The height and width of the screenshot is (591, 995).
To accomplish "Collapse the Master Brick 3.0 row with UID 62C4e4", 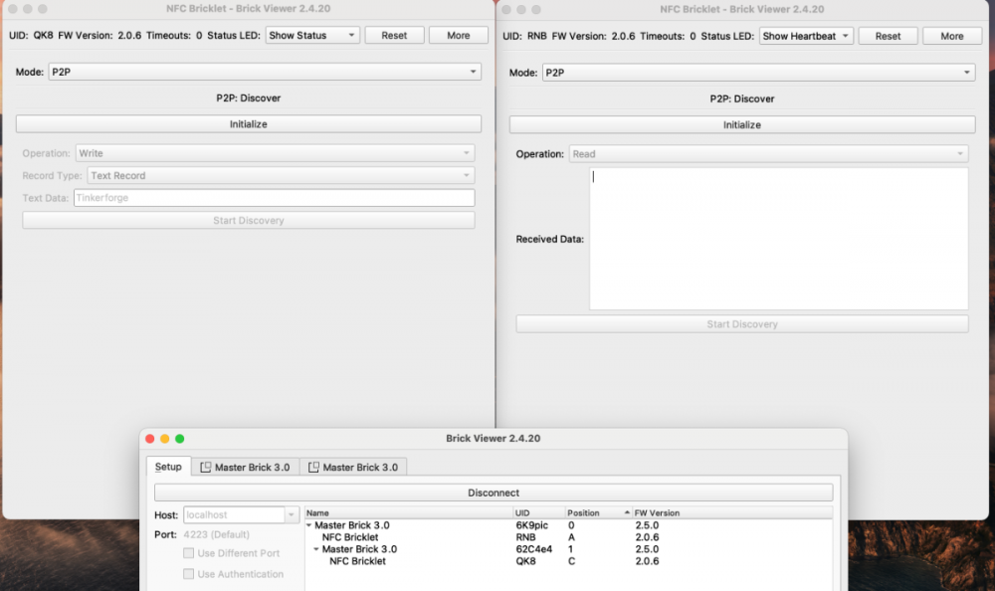I will [x=316, y=549].
